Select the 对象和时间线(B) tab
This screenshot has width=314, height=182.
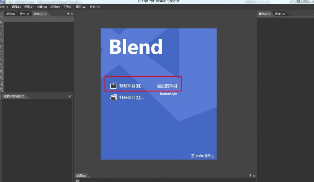(x=14, y=96)
